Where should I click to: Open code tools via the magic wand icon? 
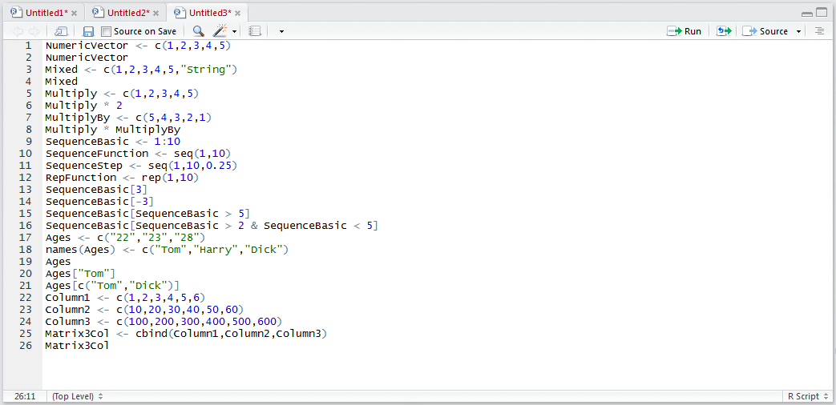pos(220,31)
